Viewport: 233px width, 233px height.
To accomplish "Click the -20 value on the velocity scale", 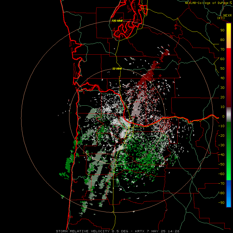I will click(221, 135).
